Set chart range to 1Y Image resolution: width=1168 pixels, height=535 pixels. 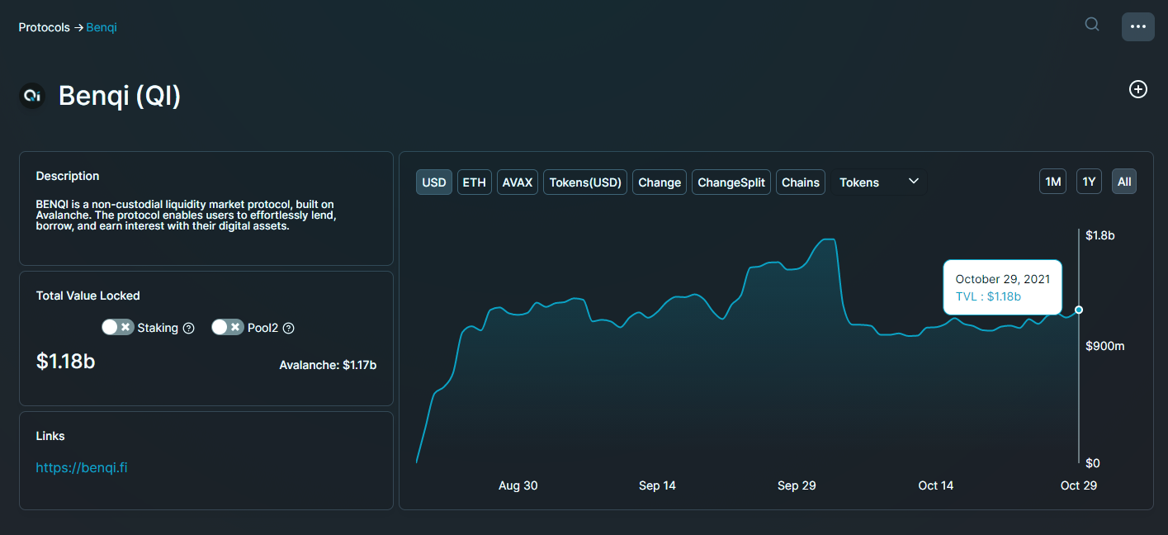pyautogui.click(x=1089, y=182)
